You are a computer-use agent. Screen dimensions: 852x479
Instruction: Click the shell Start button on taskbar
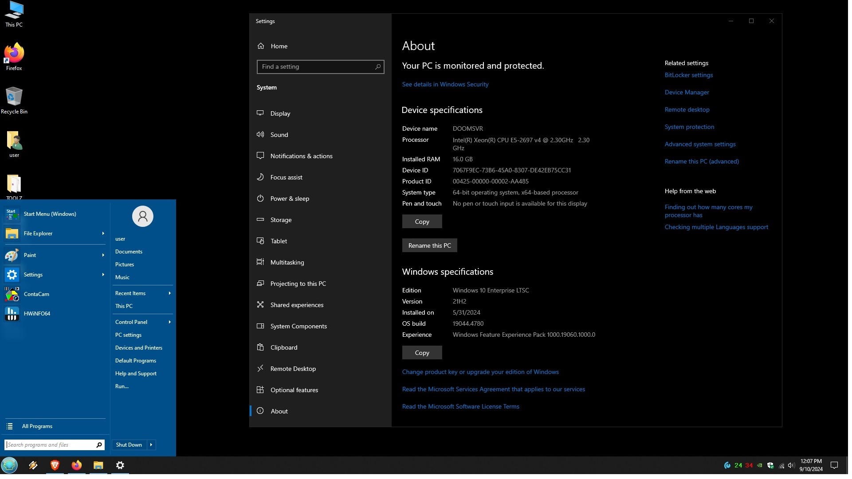(9, 465)
